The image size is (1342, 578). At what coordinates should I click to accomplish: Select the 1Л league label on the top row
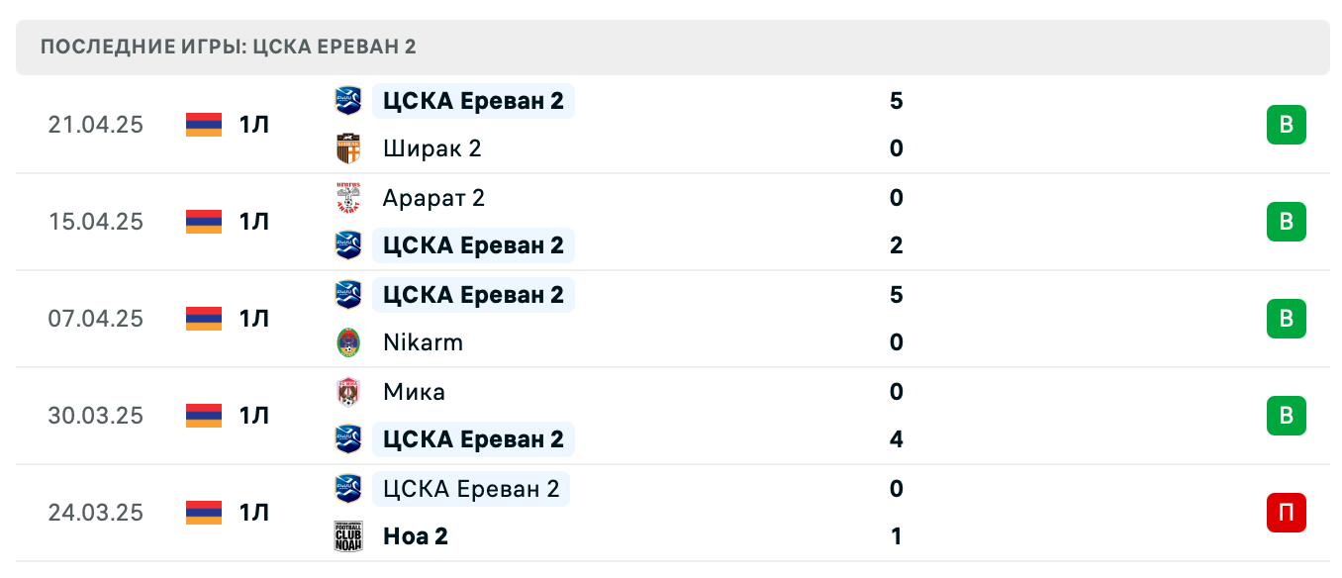pyautogui.click(x=253, y=124)
